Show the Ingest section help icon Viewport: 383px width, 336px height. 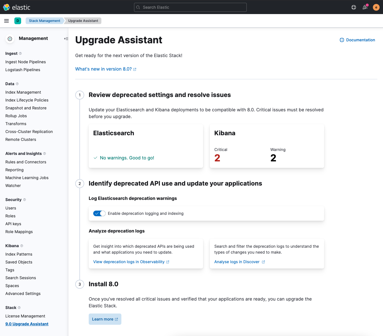[x=20, y=53]
